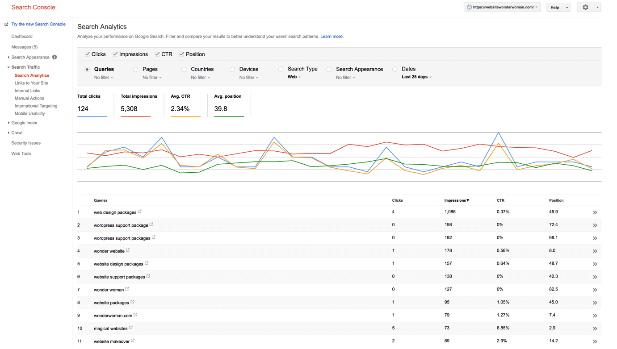Viewport: 617px width, 349px height.
Task: Open the settings gear icon
Action: pos(585,7)
